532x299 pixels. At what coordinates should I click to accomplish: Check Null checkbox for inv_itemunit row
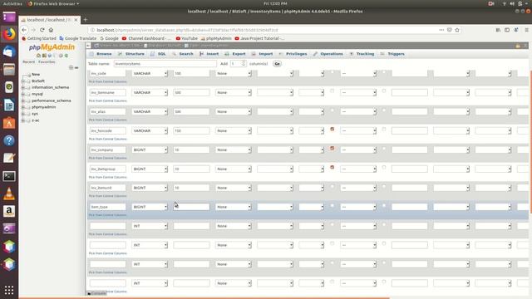point(332,186)
